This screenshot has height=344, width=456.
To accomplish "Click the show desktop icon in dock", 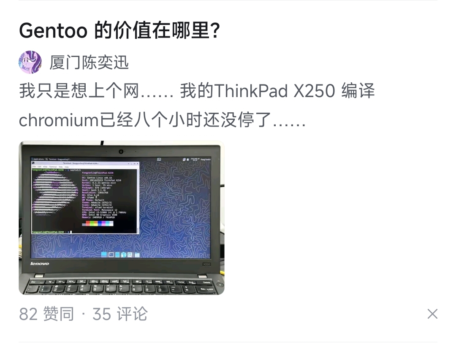I will pyautogui.click(x=104, y=255).
